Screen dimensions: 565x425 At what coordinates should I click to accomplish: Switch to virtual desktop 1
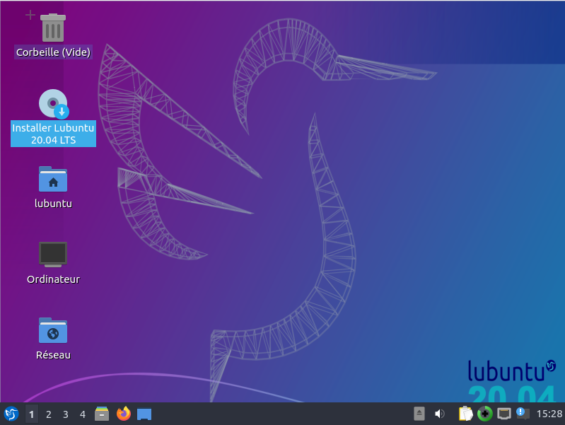pos(31,414)
